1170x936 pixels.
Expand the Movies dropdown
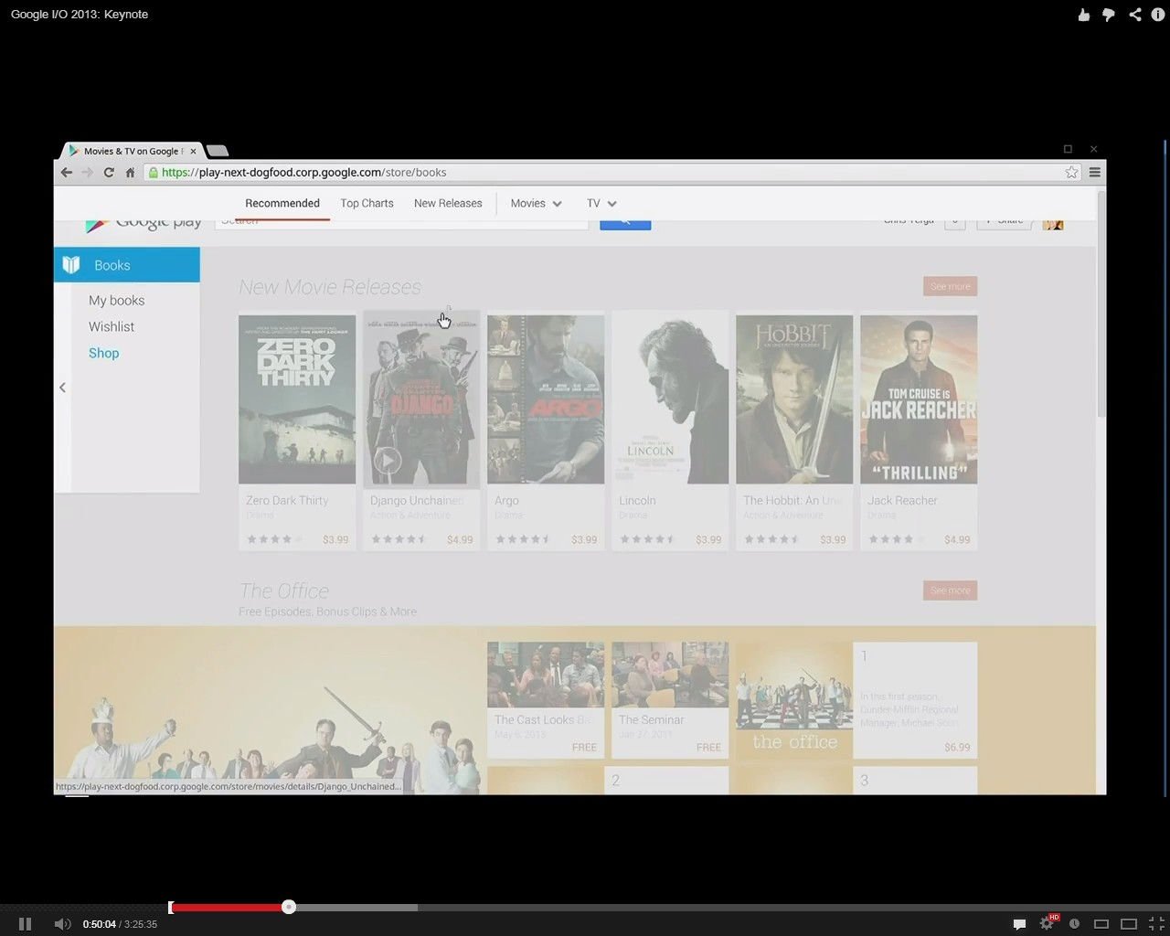point(536,203)
